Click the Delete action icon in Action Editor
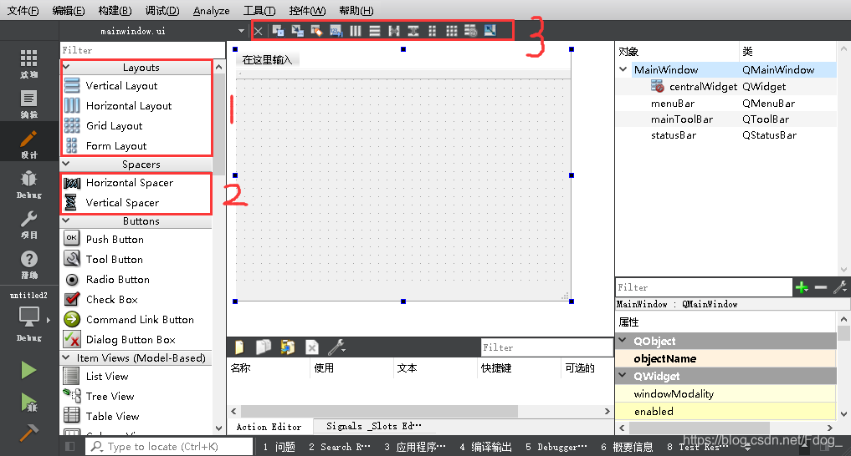The height and width of the screenshot is (456, 851). [x=312, y=347]
